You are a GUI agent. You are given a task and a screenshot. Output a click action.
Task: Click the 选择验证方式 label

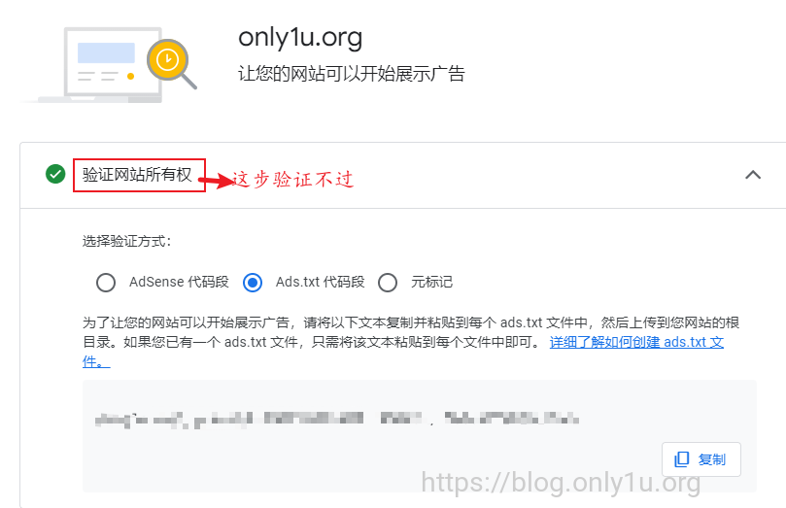[x=127, y=242]
